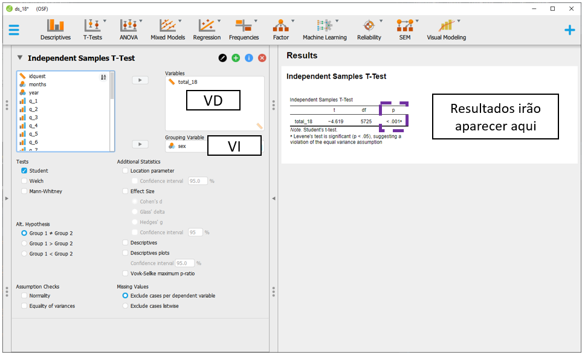Choose Exclude cases listwise option
The width and height of the screenshot is (585, 355).
click(125, 306)
